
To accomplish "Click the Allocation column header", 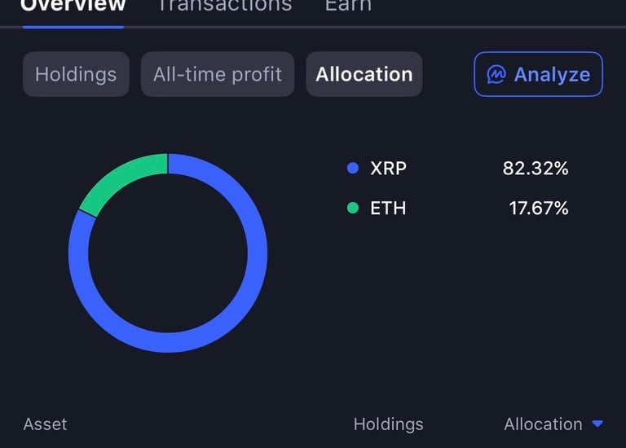I will [543, 424].
